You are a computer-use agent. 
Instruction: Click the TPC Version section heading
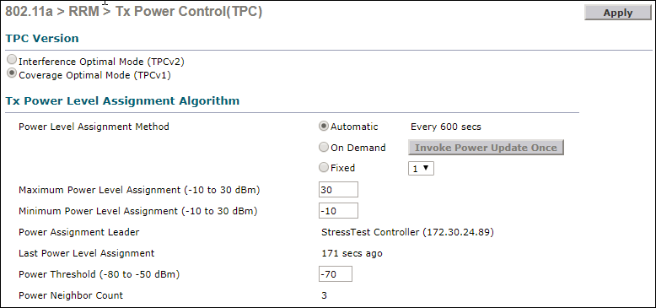[x=42, y=38]
